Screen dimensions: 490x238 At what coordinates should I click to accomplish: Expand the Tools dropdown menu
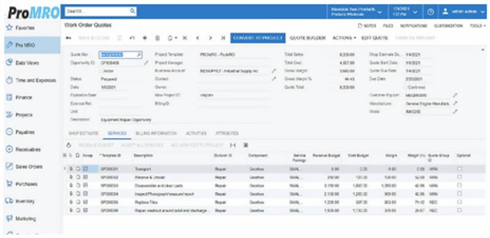[x=478, y=26]
